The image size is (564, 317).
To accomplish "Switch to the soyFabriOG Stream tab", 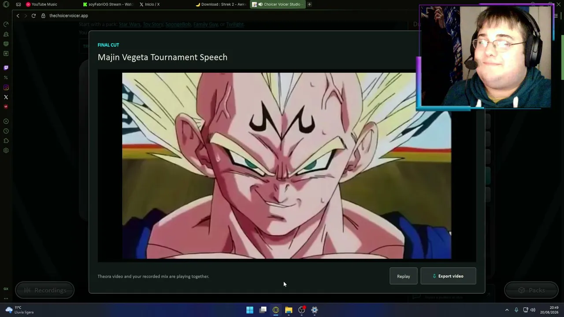I will pyautogui.click(x=108, y=4).
